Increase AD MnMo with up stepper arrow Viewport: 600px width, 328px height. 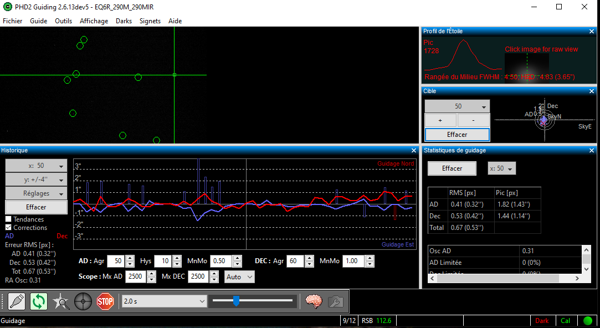pyautogui.click(x=237, y=258)
